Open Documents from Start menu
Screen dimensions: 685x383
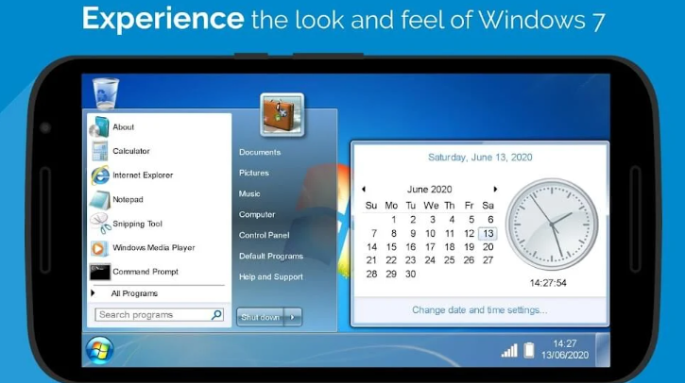(260, 152)
